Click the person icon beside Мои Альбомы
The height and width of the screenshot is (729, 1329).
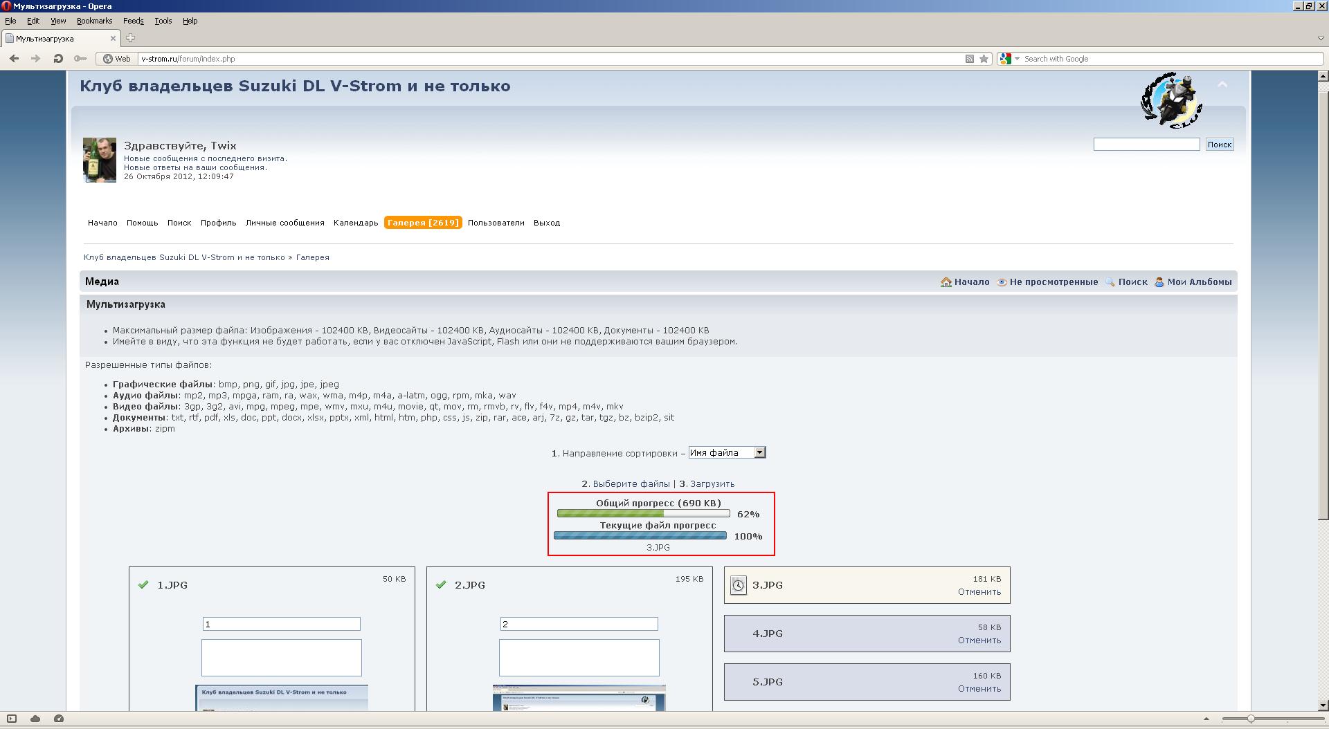[1159, 282]
